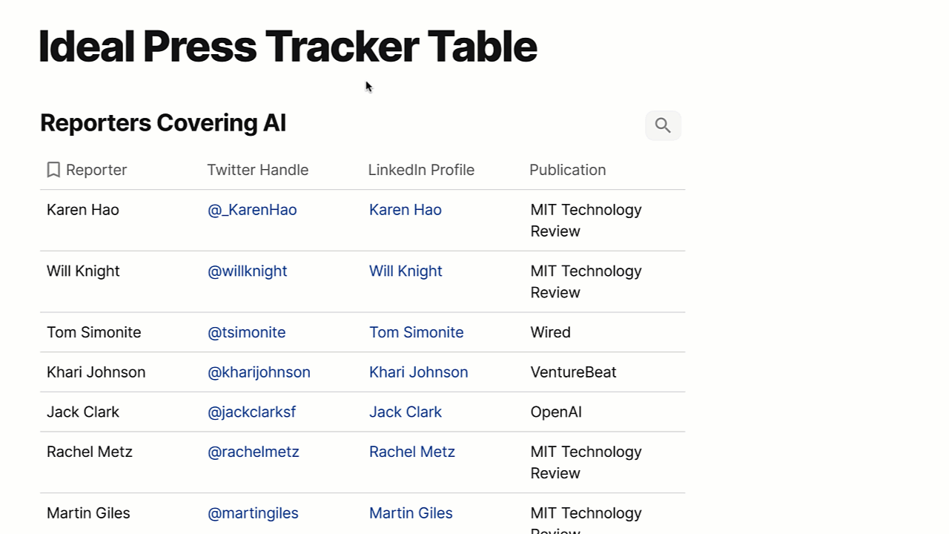The width and height of the screenshot is (949, 534).
Task: Open the table search magnifier icon
Action: click(663, 125)
